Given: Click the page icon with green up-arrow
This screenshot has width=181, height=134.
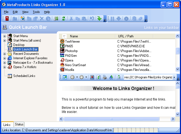Looking at the screenshot, I should 119,77.
